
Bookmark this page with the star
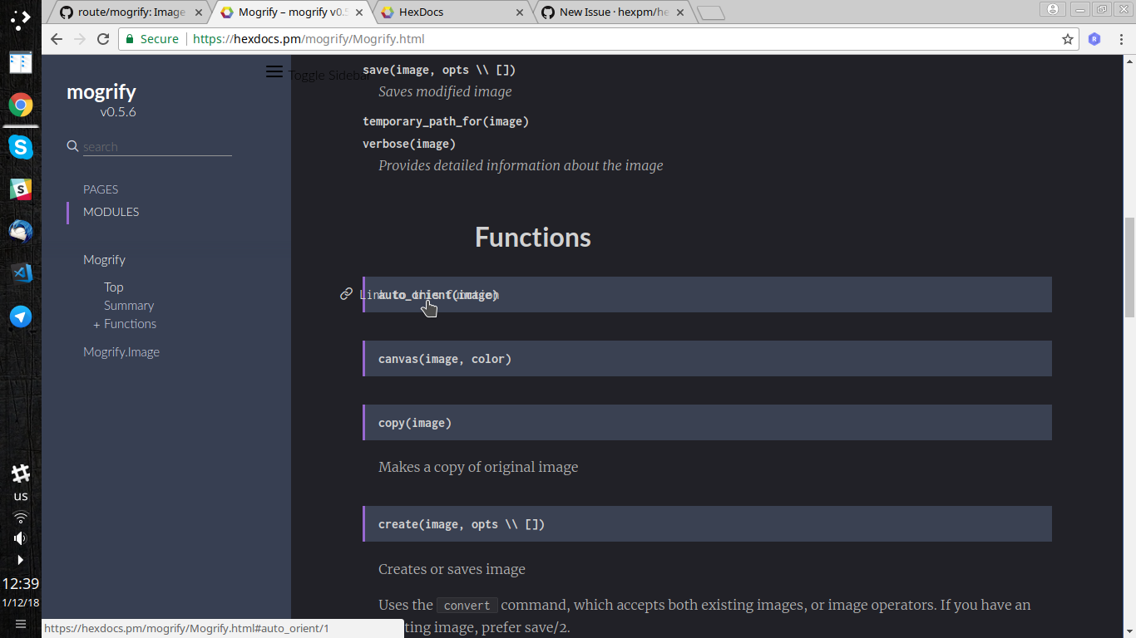(1068, 39)
